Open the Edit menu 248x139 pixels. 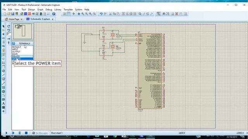tap(10, 9)
